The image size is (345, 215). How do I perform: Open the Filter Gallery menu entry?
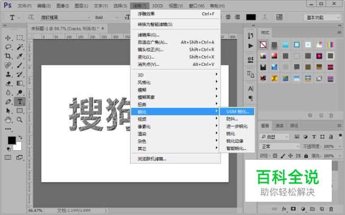[175, 35]
